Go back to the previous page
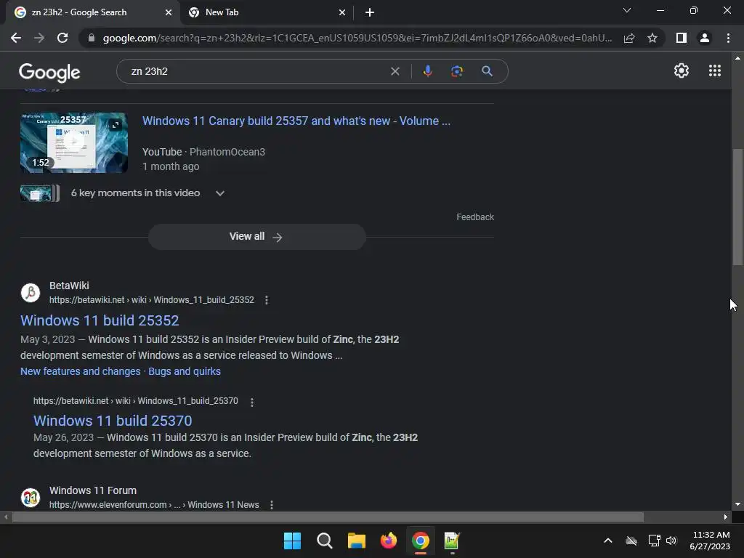Image resolution: width=744 pixels, height=558 pixels. [x=16, y=38]
